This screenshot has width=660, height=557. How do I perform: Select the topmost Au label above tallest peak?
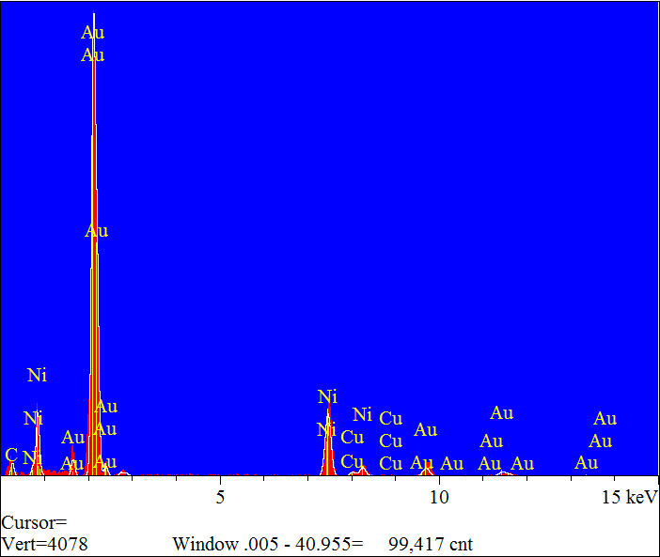tap(93, 33)
